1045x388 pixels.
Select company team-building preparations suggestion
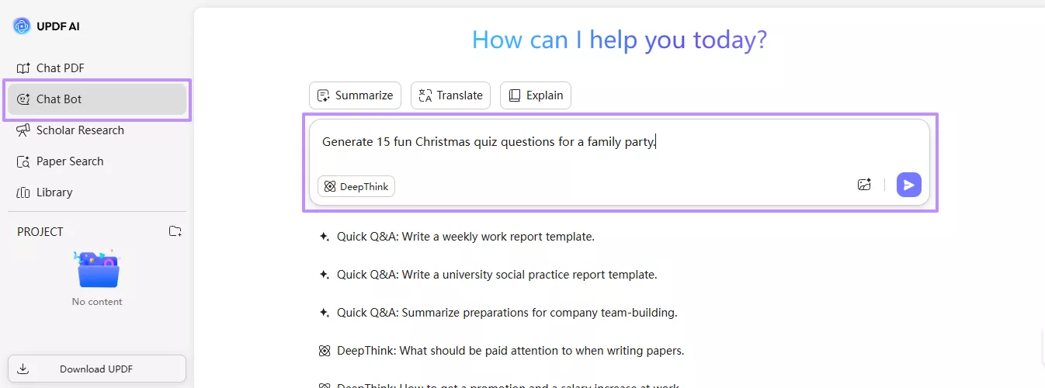(506, 313)
